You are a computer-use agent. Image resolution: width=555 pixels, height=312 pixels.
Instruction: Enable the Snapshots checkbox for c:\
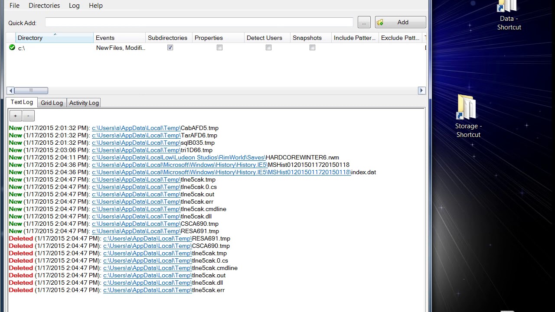coord(312,48)
